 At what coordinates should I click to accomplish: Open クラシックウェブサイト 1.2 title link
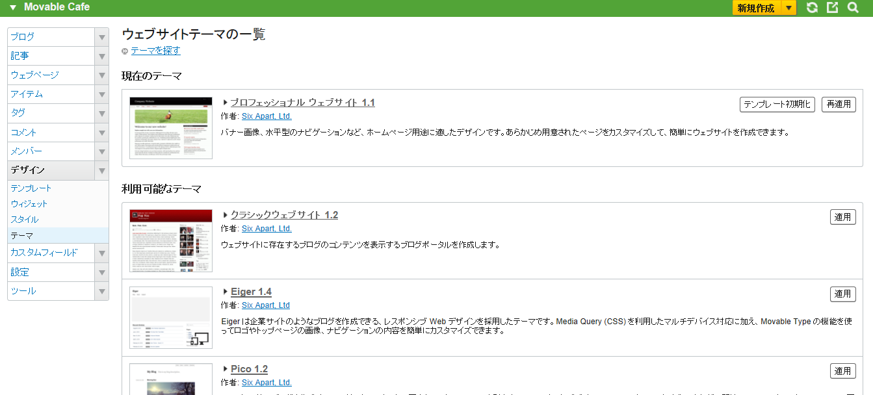284,215
